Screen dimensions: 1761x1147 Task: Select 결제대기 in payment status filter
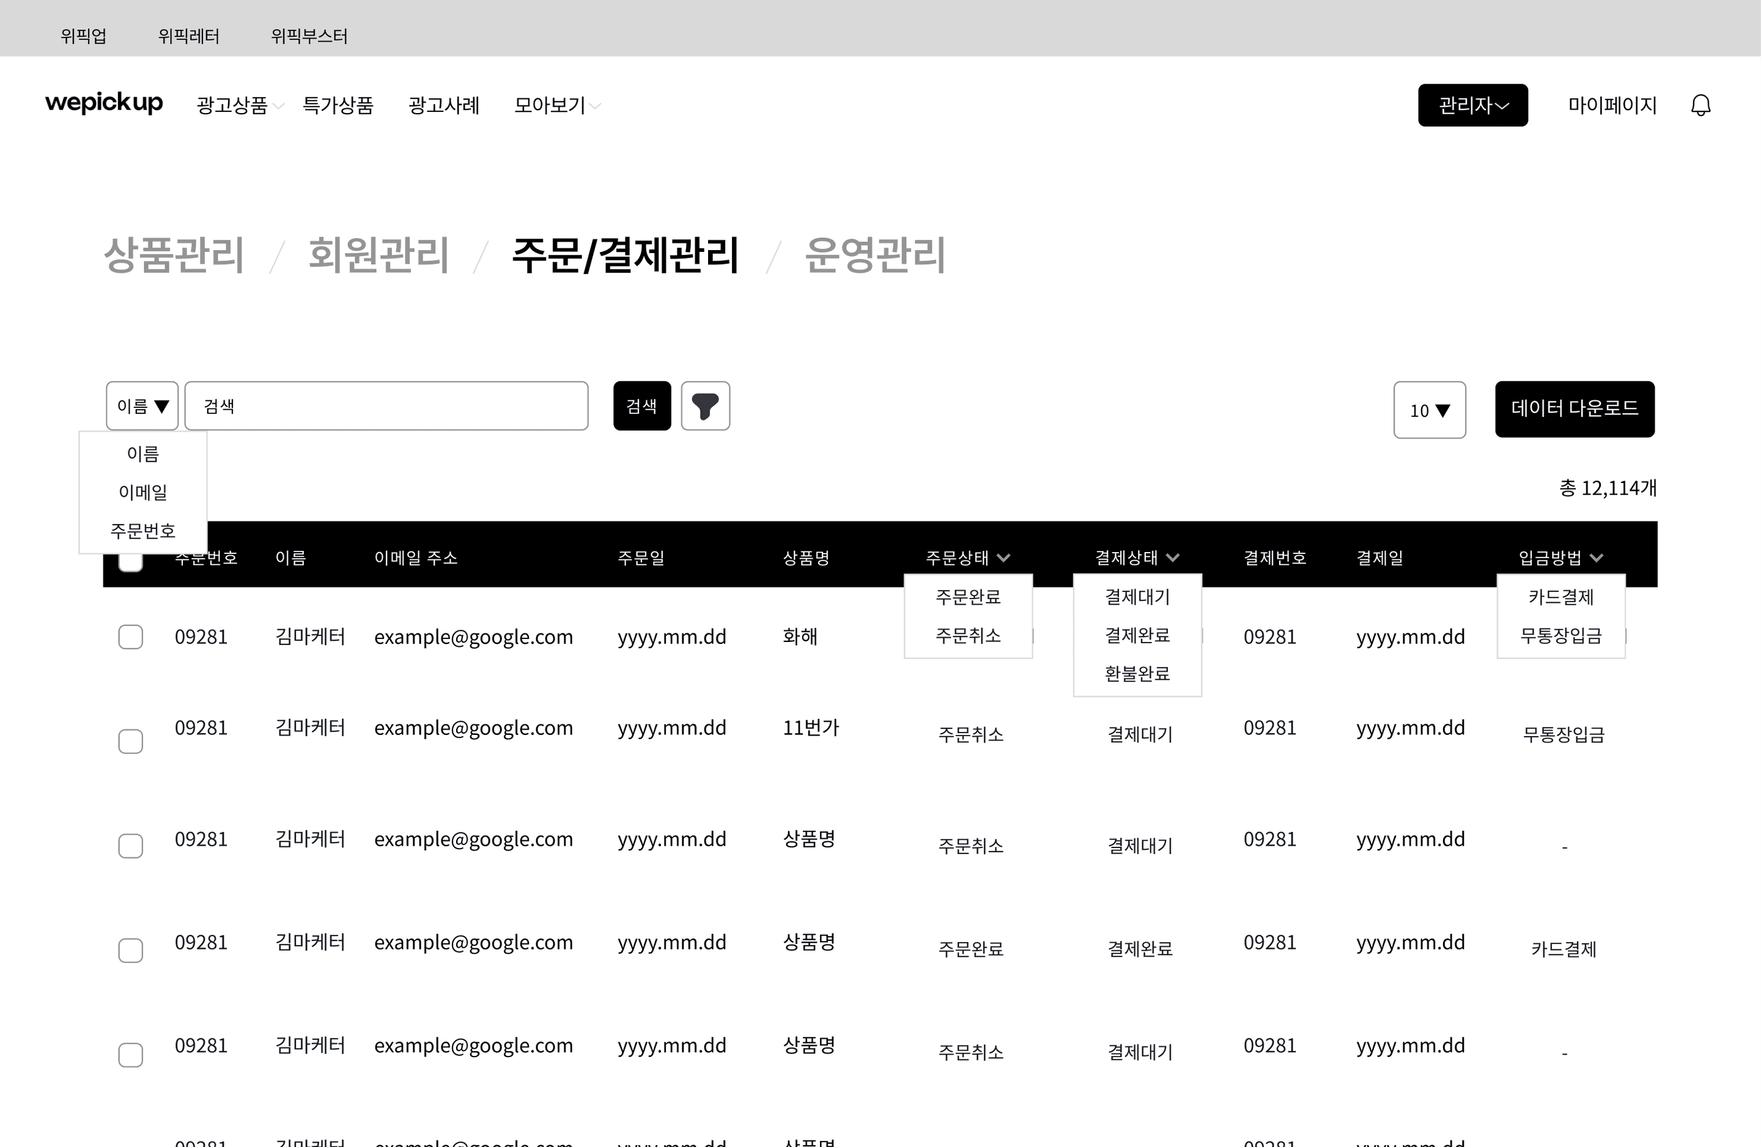(1137, 597)
